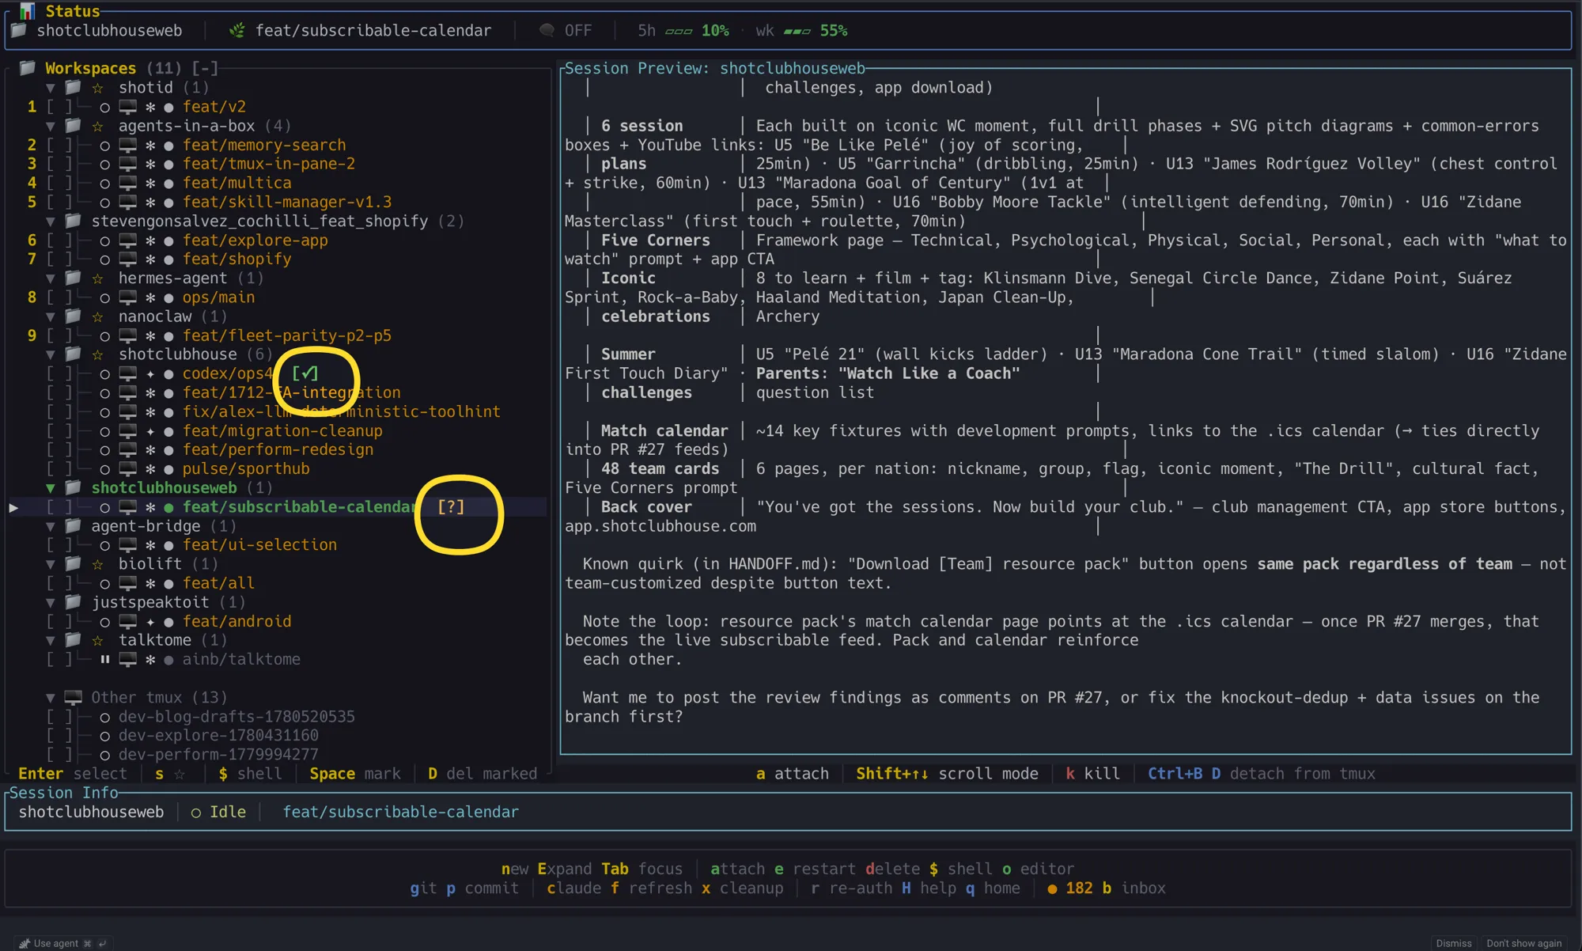The width and height of the screenshot is (1582, 951).
Task: Click the monitor icon beside Other tmux
Action: (x=74, y=697)
